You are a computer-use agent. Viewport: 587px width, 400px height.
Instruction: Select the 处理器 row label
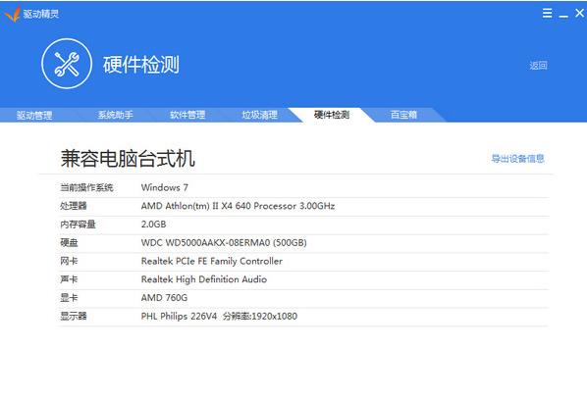coord(74,206)
